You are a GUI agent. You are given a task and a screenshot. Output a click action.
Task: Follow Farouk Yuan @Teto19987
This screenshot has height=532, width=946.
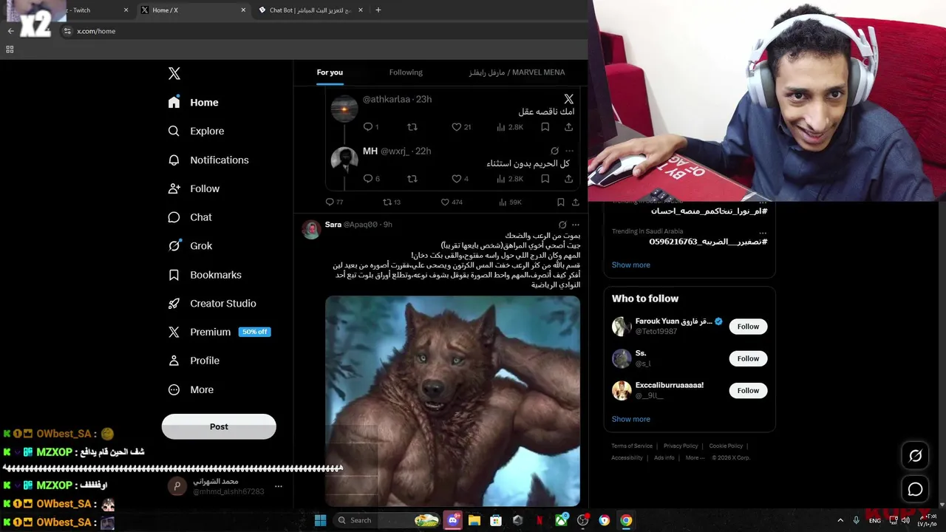tap(748, 327)
